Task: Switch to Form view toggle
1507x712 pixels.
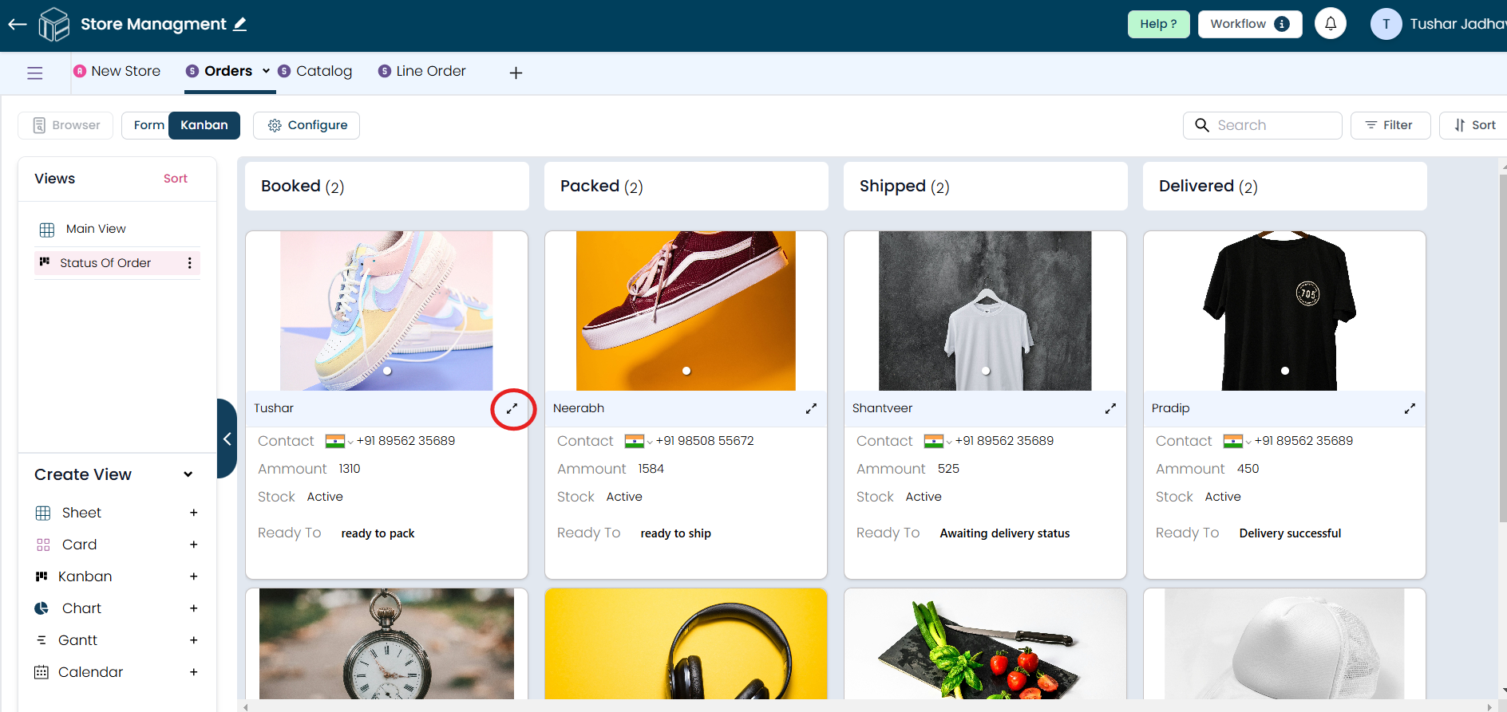Action: [148, 125]
